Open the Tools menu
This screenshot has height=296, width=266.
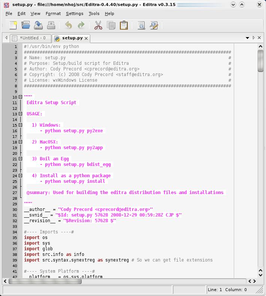pos(94,13)
